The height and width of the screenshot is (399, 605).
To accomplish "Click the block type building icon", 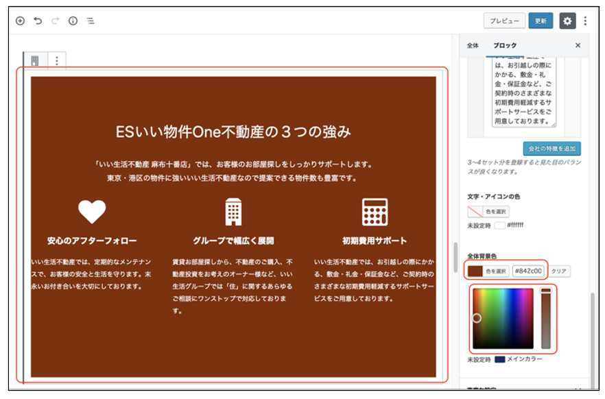I will 35,60.
